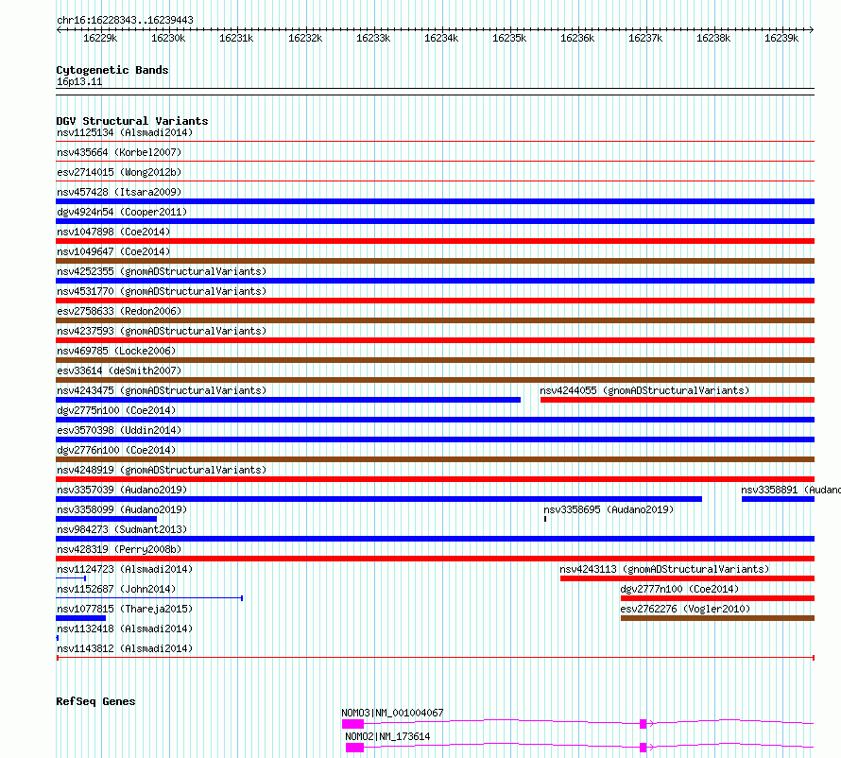The width and height of the screenshot is (841, 758).
Task: Click nsv3357039 (Audano2019) label
Action: pyautogui.click(x=122, y=490)
